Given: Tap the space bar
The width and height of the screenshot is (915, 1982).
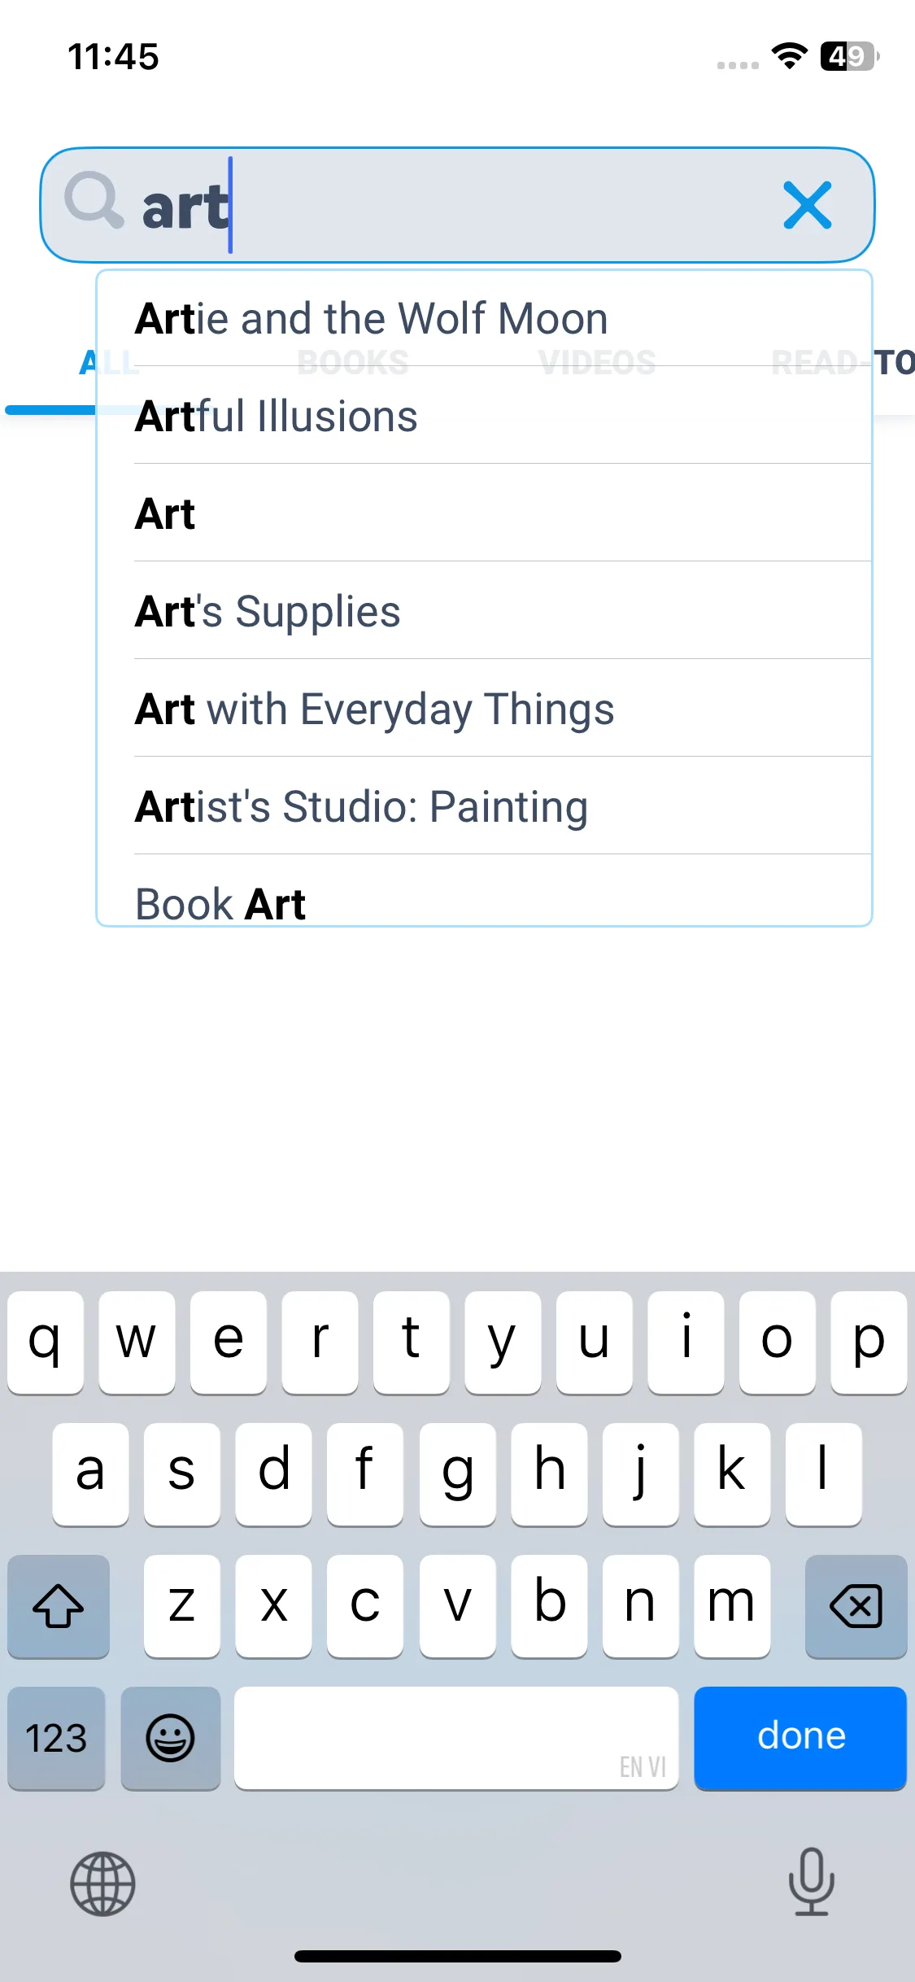Looking at the screenshot, I should (x=456, y=1738).
